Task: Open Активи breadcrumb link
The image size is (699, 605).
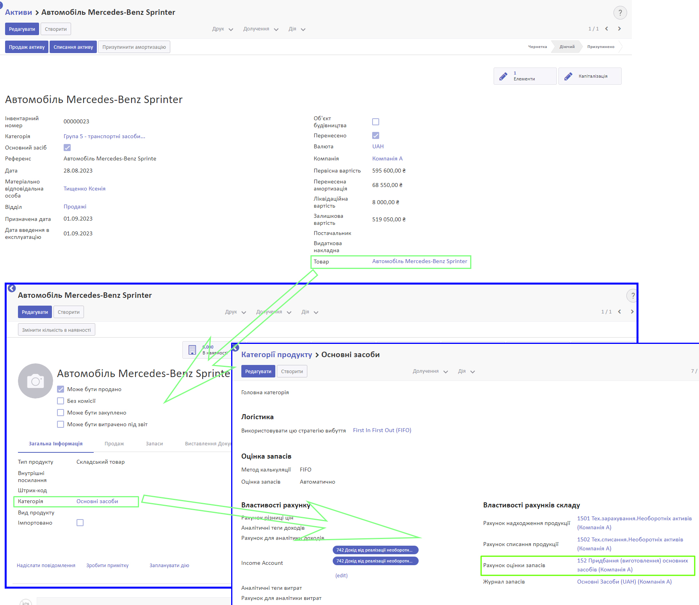Action: click(x=18, y=12)
